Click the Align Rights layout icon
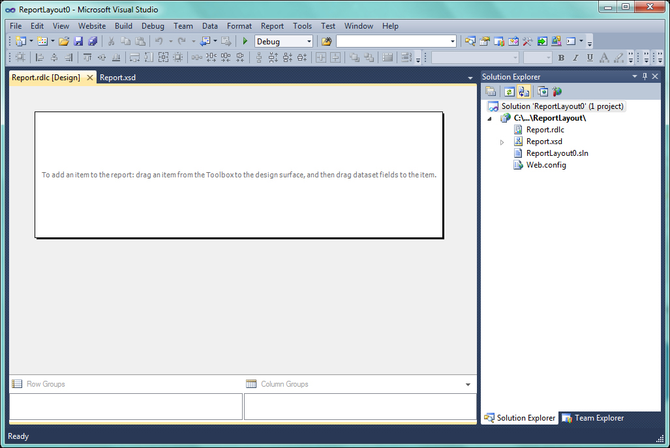This screenshot has height=448, width=670. (69, 57)
